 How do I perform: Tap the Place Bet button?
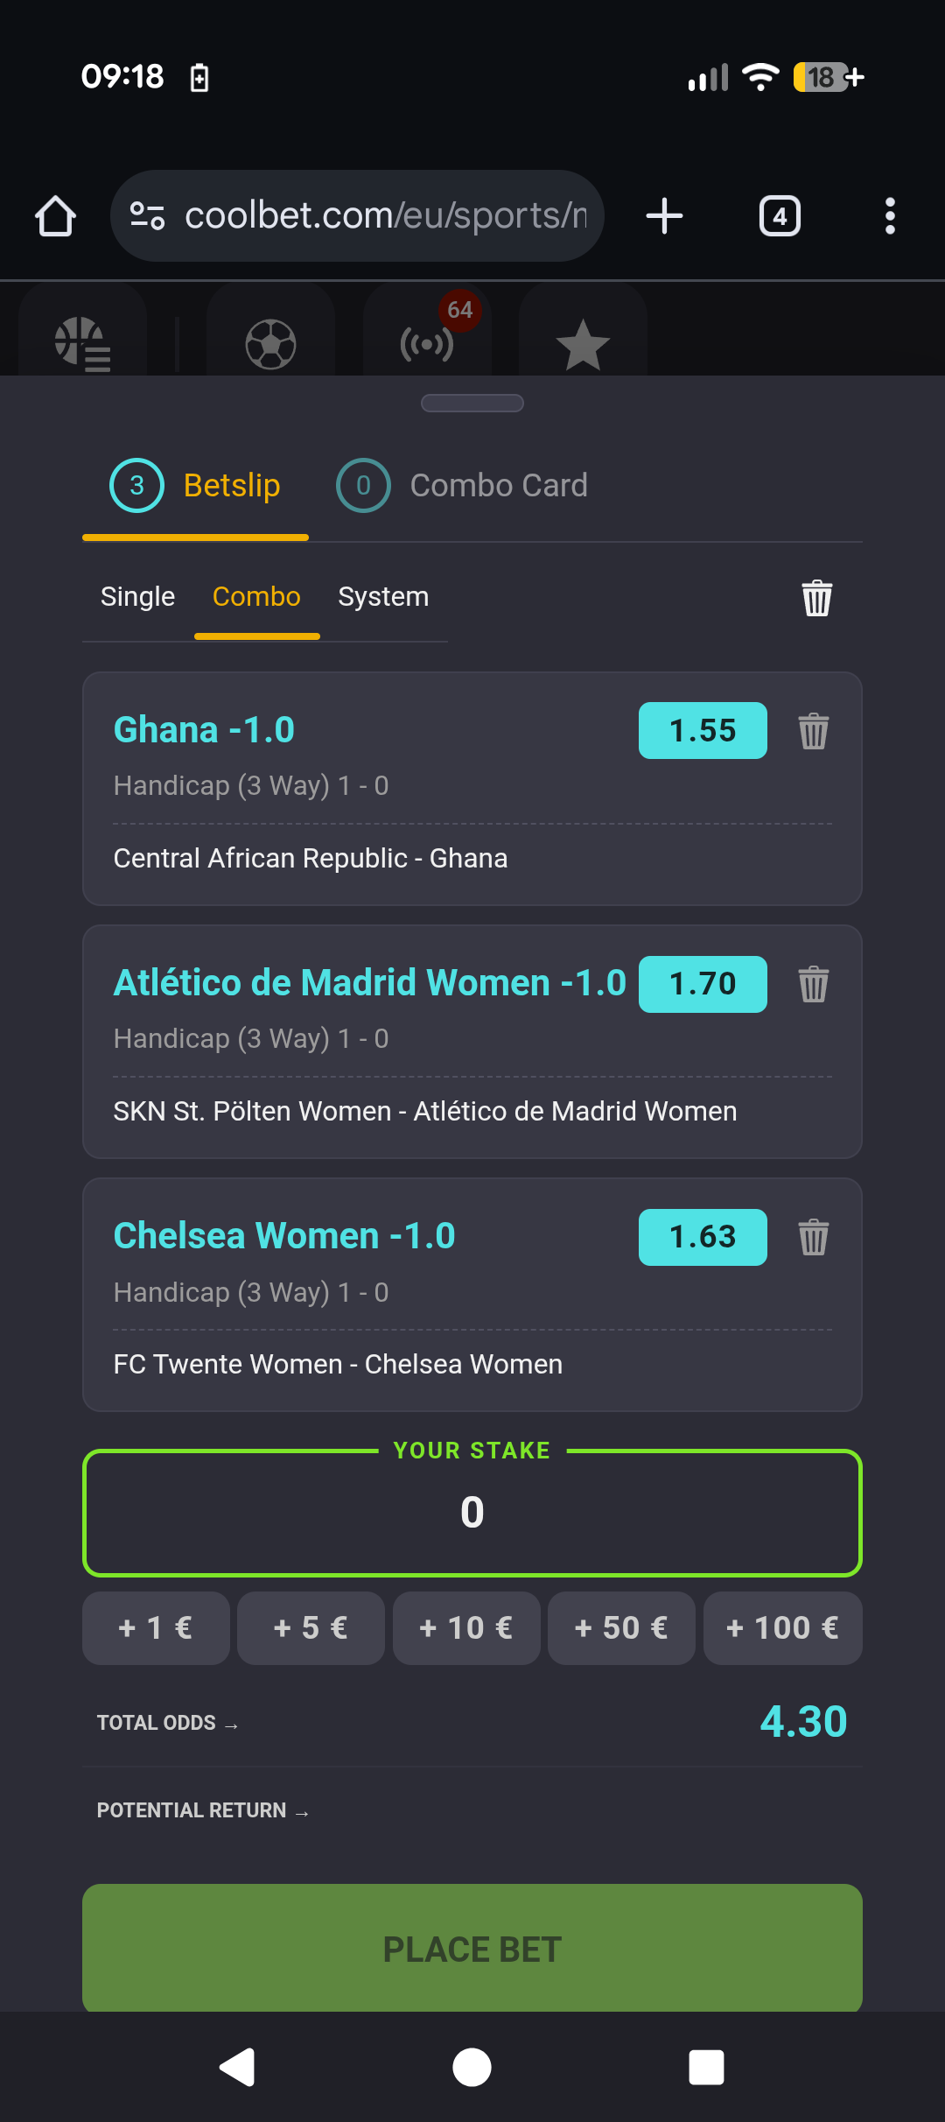point(472,1949)
